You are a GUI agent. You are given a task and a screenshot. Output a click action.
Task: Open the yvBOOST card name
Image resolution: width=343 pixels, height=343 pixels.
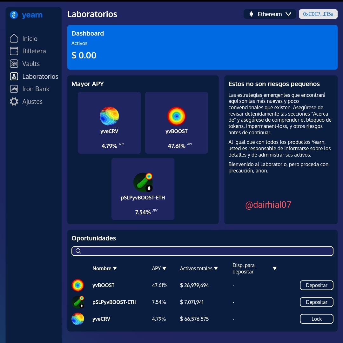177,131
